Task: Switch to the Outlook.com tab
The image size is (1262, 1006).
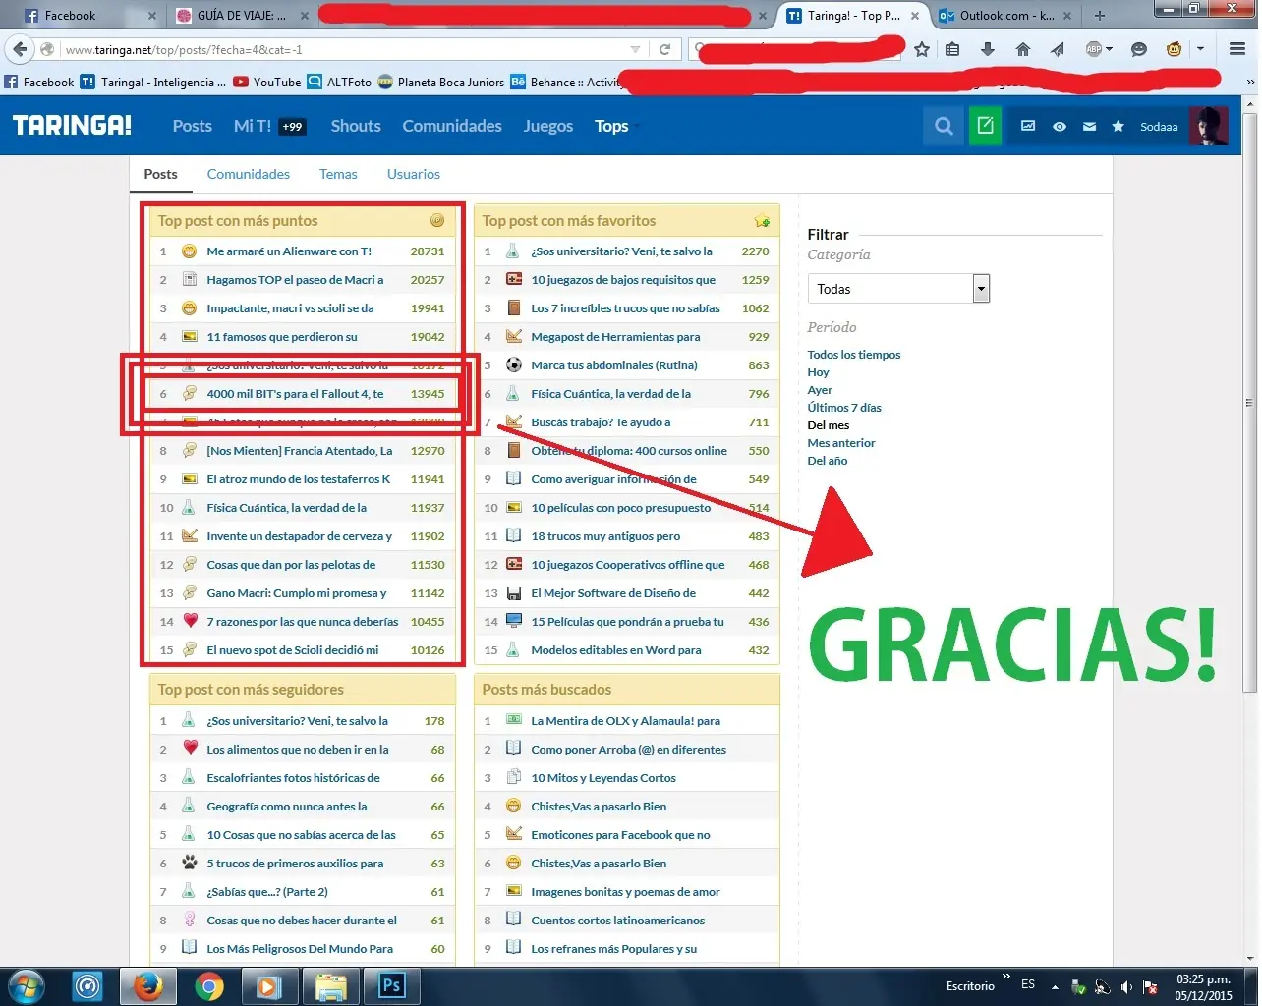Action: tap(1005, 16)
